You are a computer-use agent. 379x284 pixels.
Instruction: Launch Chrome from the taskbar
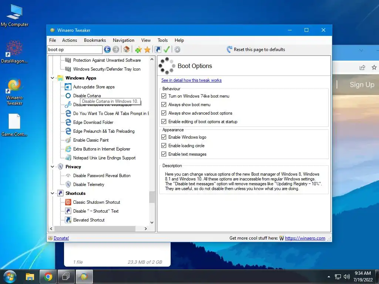(48, 277)
